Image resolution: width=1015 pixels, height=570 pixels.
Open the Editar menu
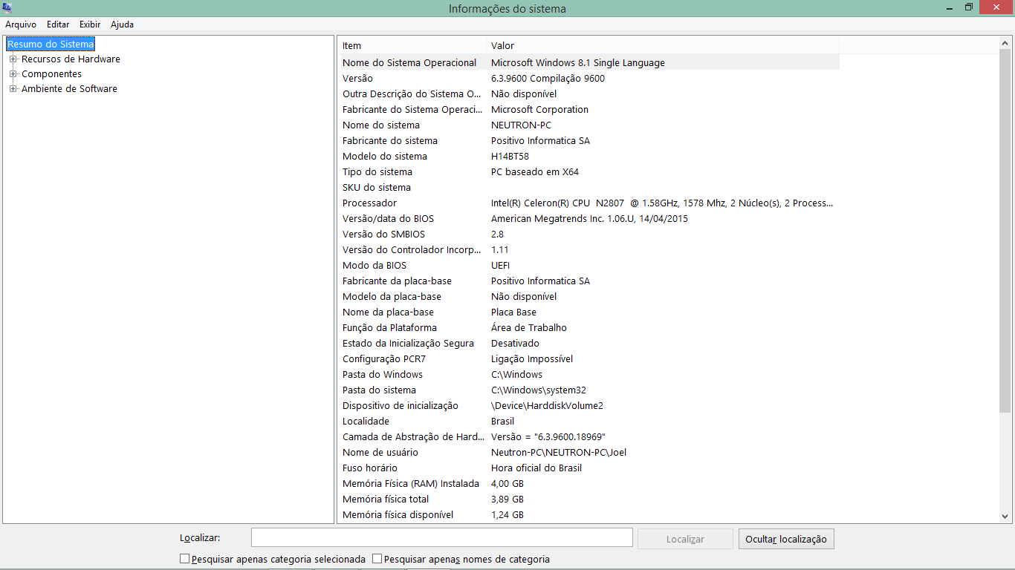click(x=58, y=24)
